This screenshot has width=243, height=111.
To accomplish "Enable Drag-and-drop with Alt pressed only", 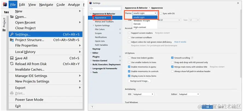I will click(x=172, y=62).
